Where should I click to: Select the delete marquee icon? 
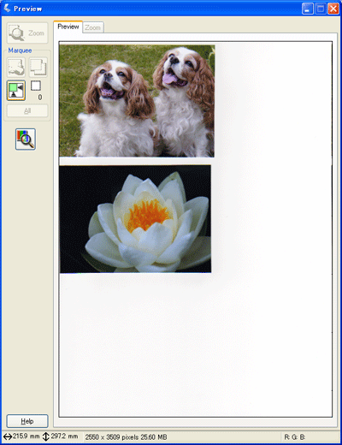pos(16,68)
